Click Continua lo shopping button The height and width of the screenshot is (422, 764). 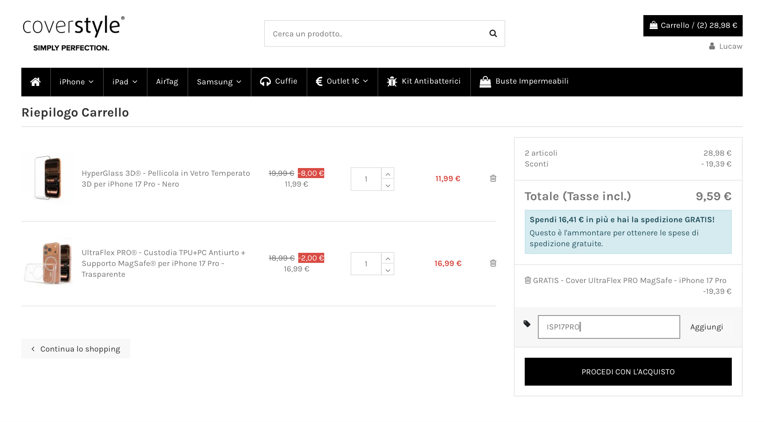[x=76, y=349]
